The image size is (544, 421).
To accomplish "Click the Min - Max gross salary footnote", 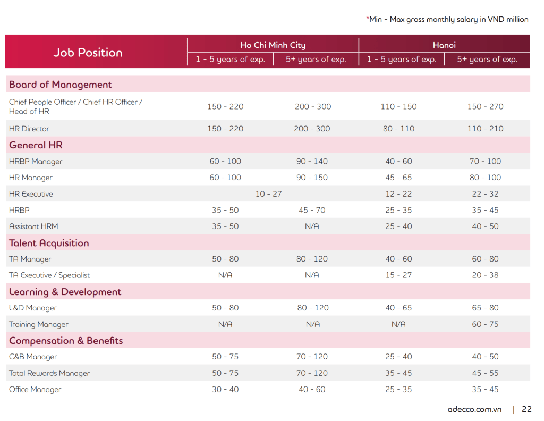I will (447, 19).
